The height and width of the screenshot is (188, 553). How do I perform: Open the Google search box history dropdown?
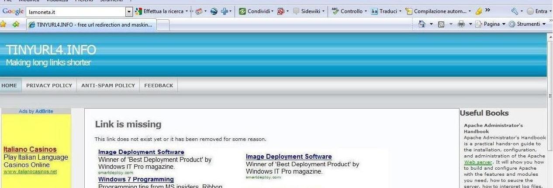click(x=129, y=12)
